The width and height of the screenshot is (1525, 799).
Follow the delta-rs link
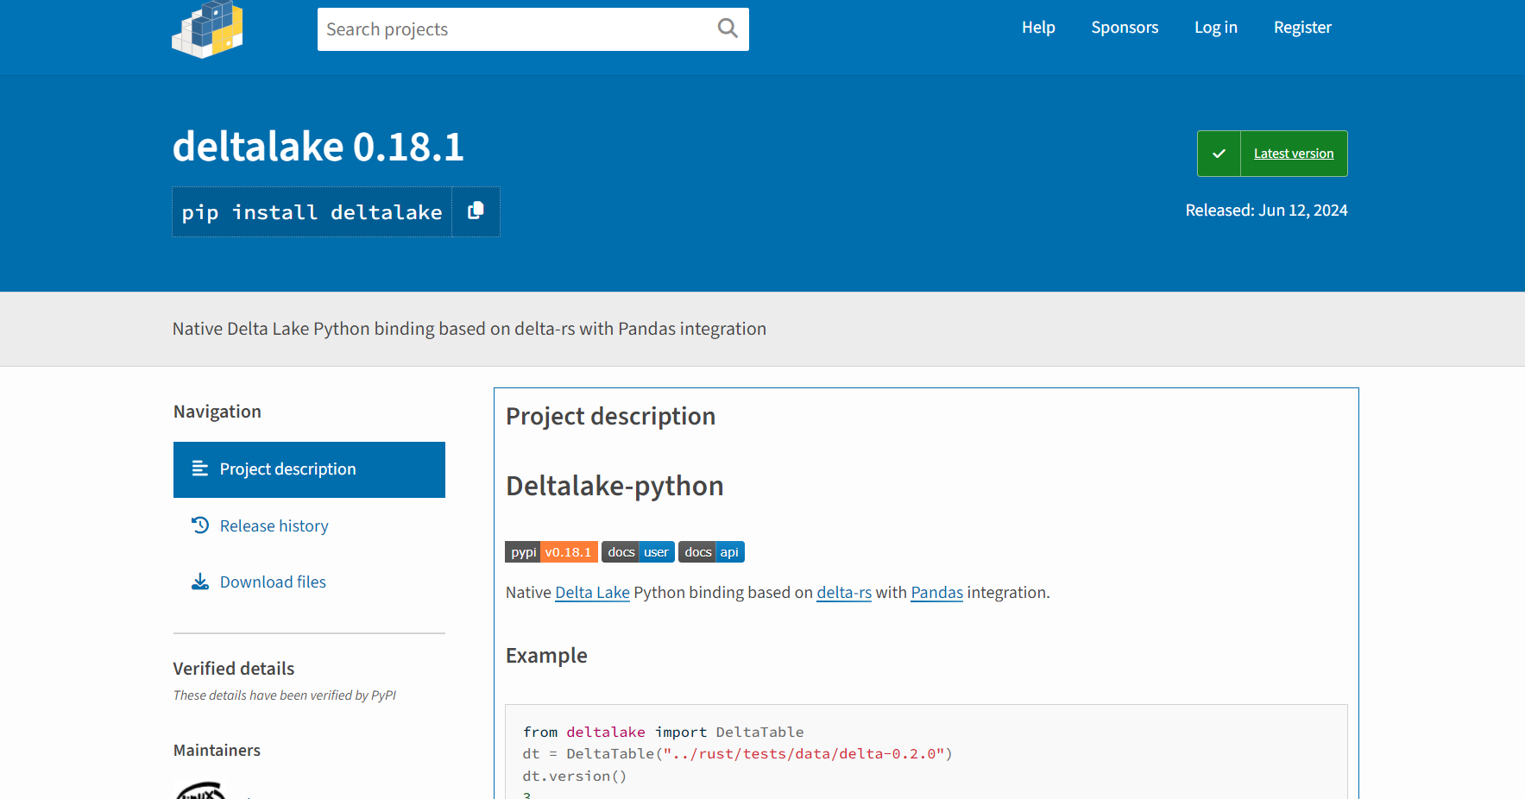point(844,593)
